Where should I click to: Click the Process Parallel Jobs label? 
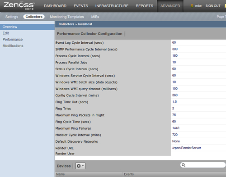pyautogui.click(x=71, y=63)
